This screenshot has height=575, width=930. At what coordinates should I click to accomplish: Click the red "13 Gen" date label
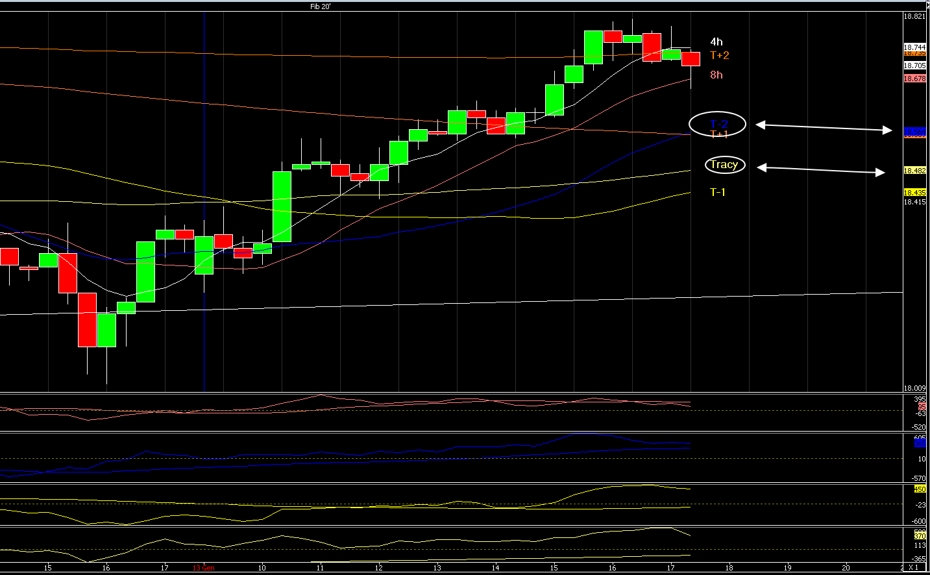(x=203, y=568)
